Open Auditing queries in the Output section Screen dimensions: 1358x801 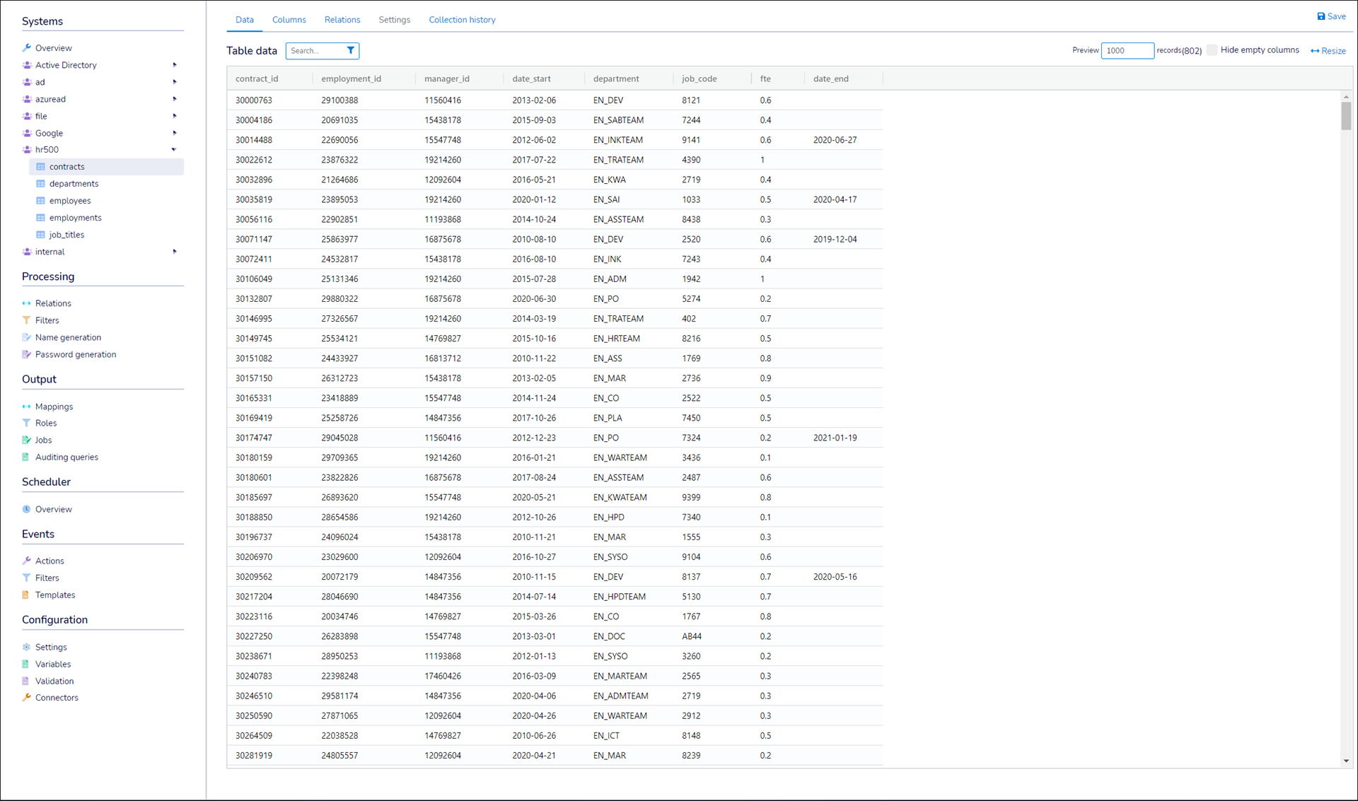[x=66, y=457]
